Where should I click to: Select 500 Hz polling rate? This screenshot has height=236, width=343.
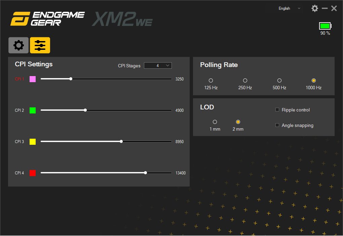[279, 80]
